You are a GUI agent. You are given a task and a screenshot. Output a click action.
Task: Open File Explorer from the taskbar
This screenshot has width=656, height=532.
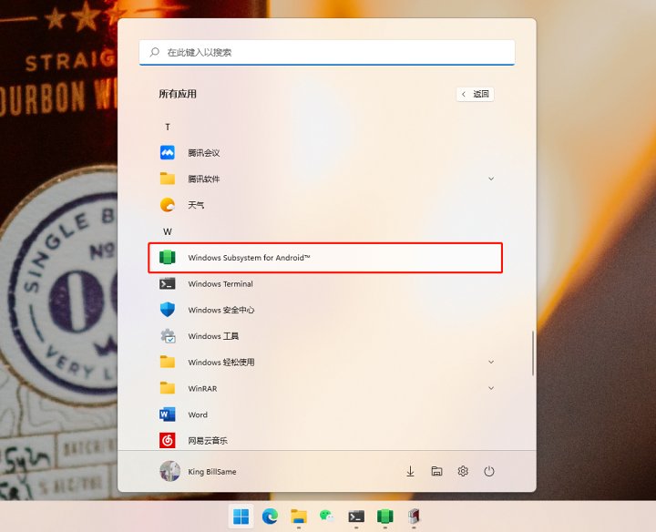coord(299,517)
